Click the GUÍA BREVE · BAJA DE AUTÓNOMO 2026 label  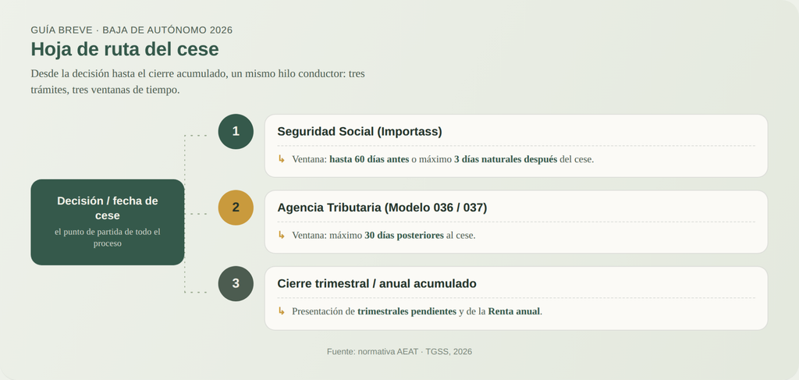[131, 30]
